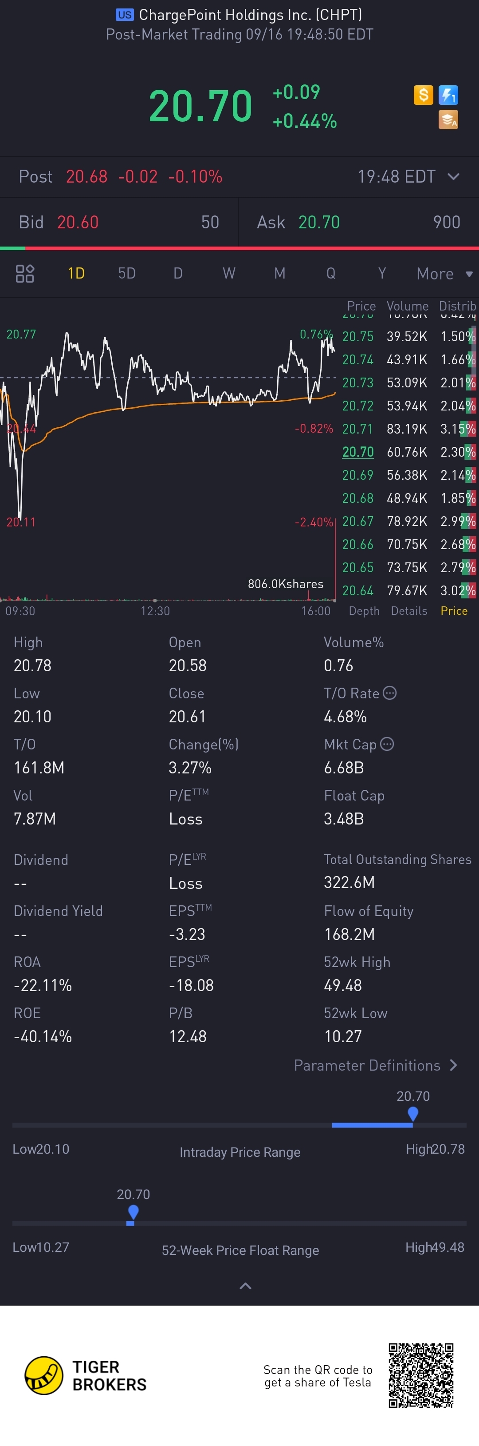Tap the ROE value -40.14%
Image resolution: width=479 pixels, height=1446 pixels.
click(x=43, y=1036)
